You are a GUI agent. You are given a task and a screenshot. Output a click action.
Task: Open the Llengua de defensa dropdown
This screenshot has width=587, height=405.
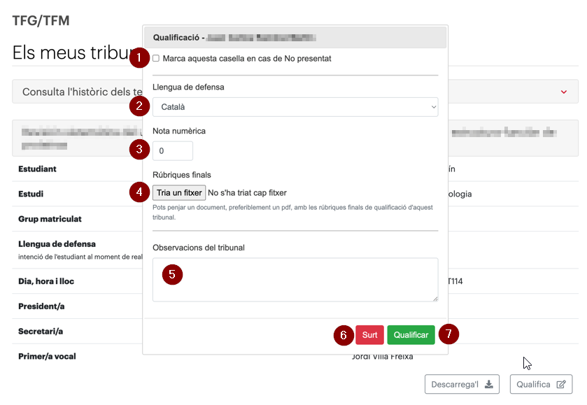pos(295,107)
